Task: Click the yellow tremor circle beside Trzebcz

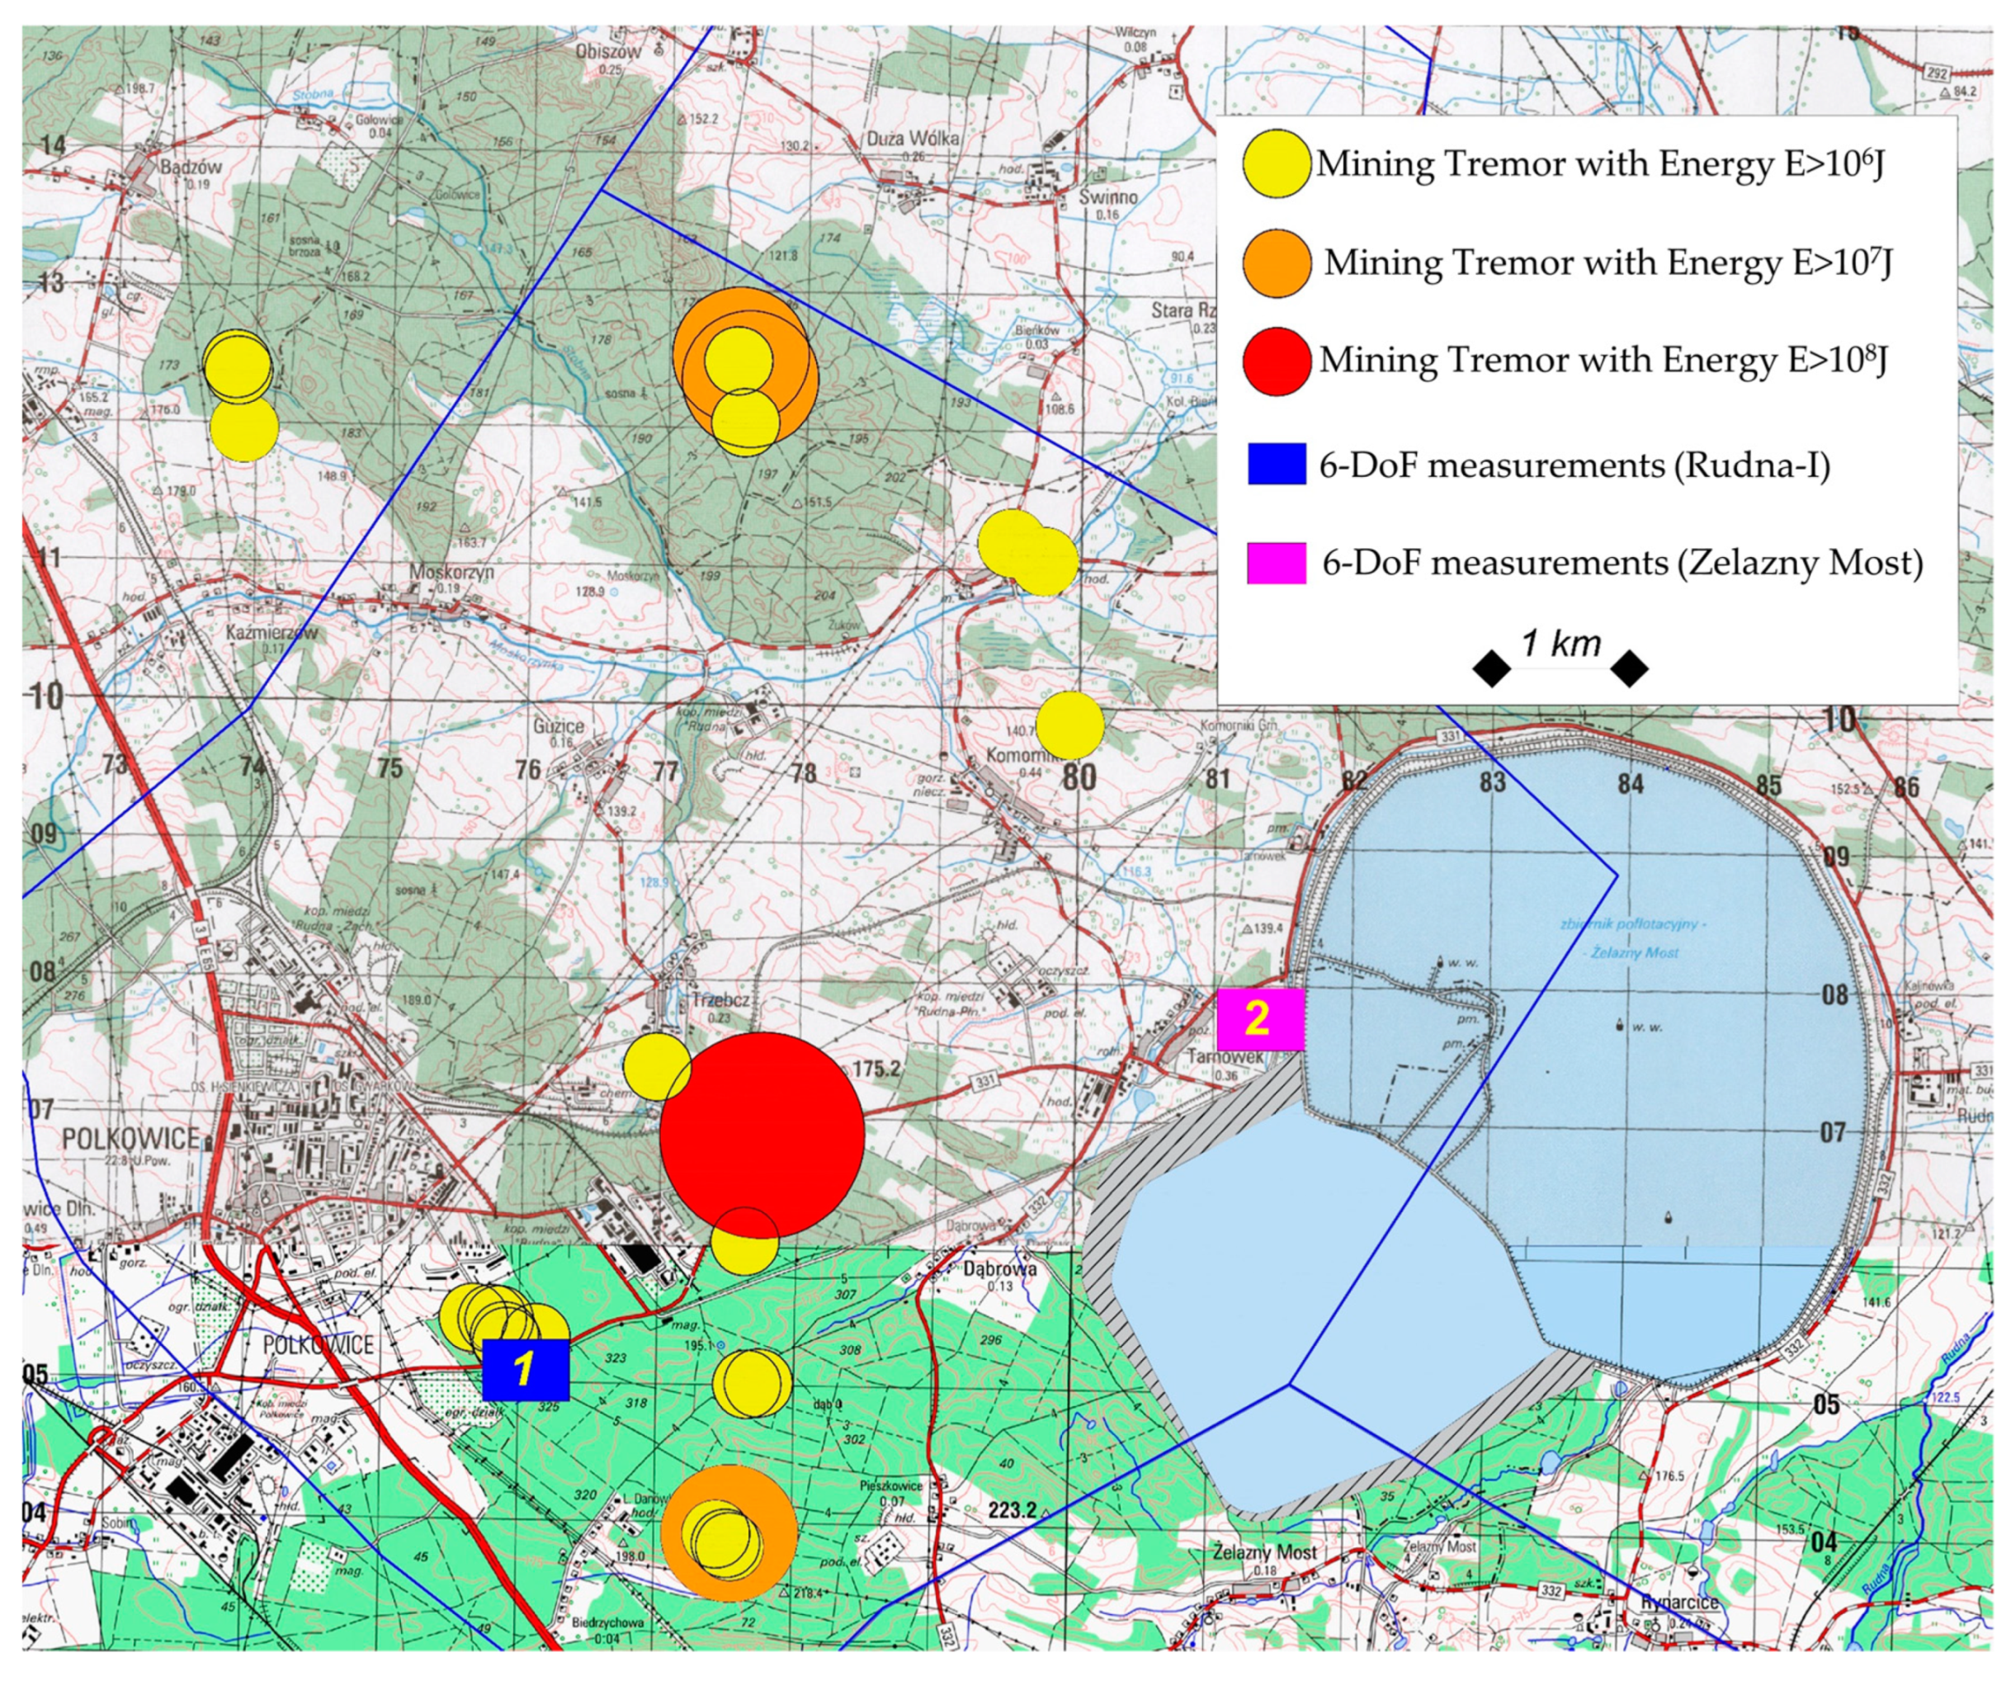Action: pyautogui.click(x=656, y=1066)
